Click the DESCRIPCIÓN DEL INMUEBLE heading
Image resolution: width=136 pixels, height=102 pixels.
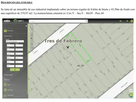[x=17, y=2]
